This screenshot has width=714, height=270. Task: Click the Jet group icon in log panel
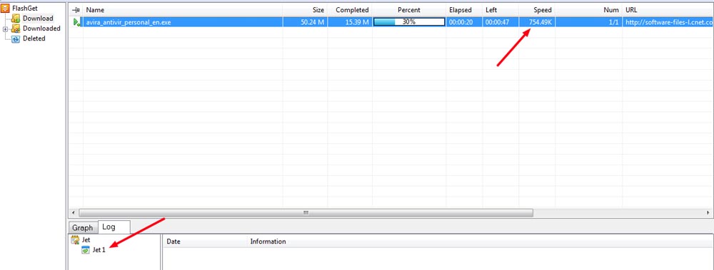(76, 239)
